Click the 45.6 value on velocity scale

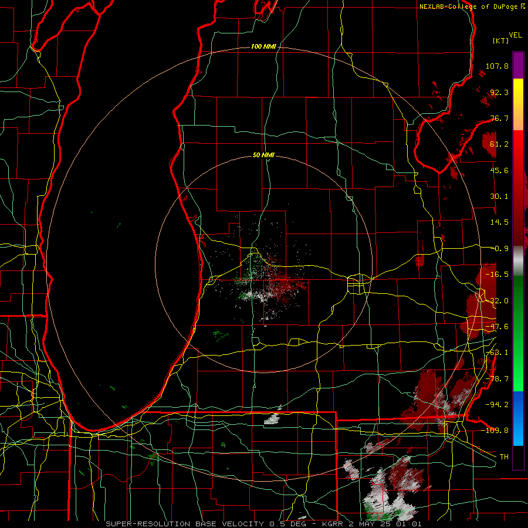pos(499,170)
